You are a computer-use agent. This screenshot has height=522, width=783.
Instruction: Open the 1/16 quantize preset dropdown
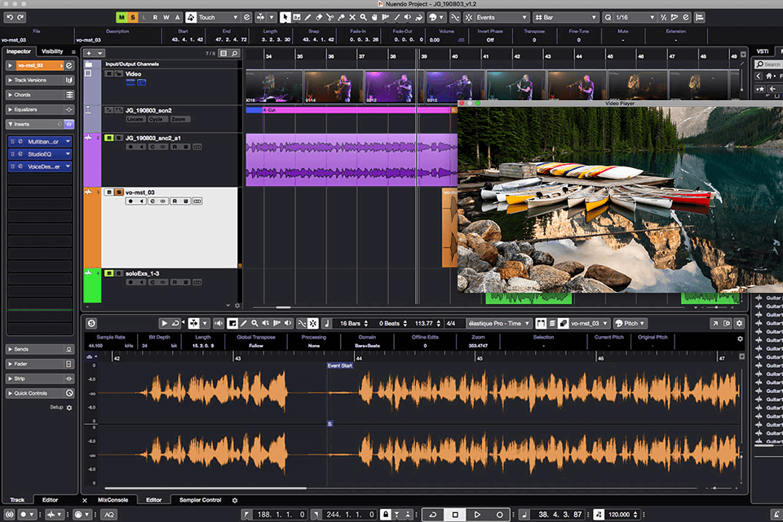tap(630, 17)
